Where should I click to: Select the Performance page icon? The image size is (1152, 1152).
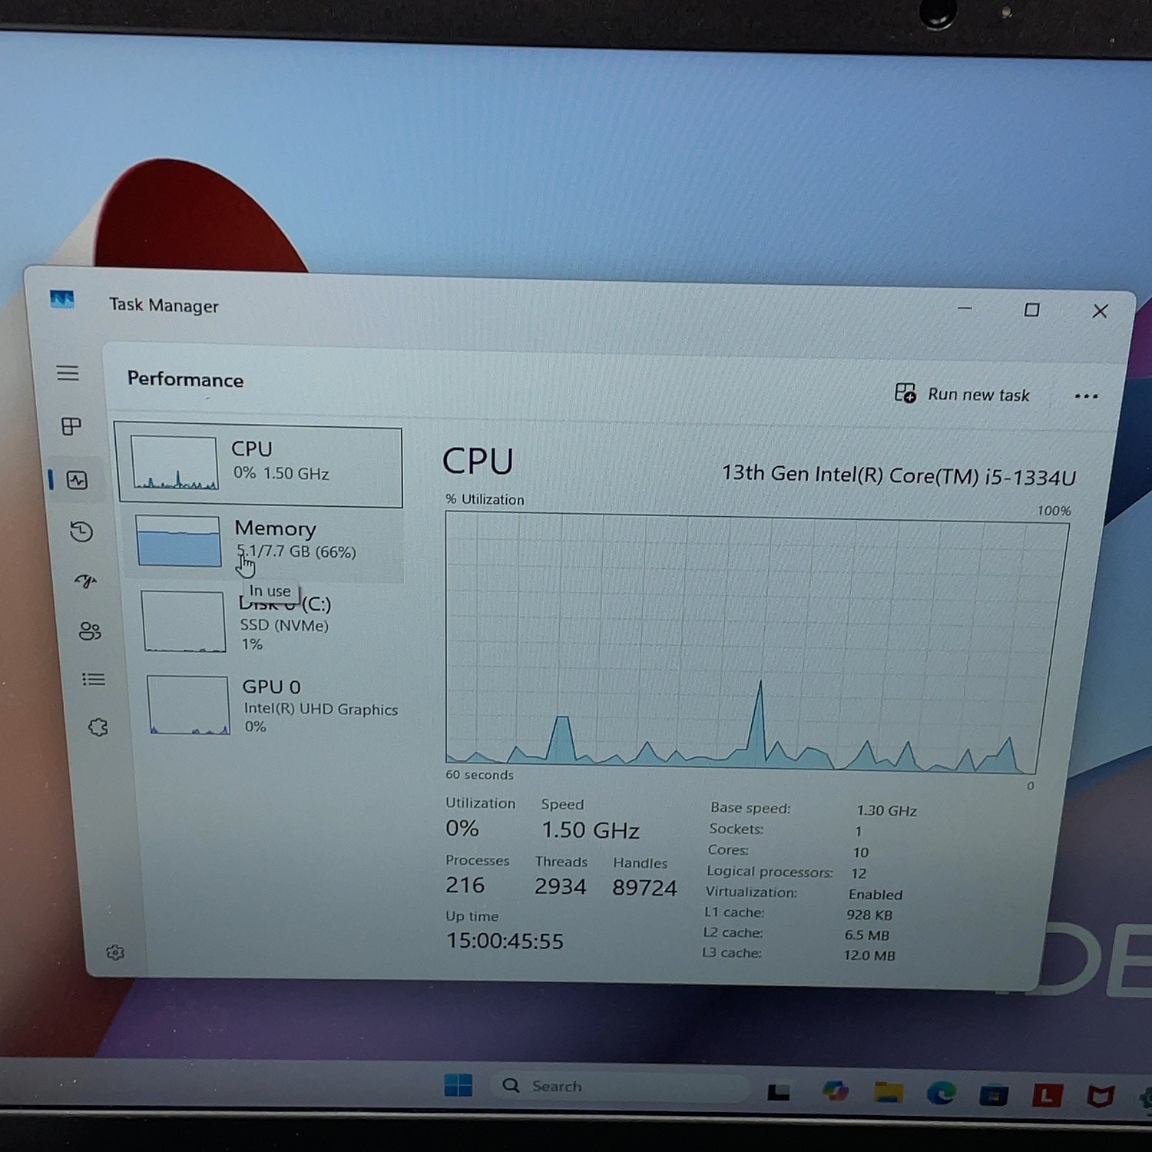coord(77,481)
